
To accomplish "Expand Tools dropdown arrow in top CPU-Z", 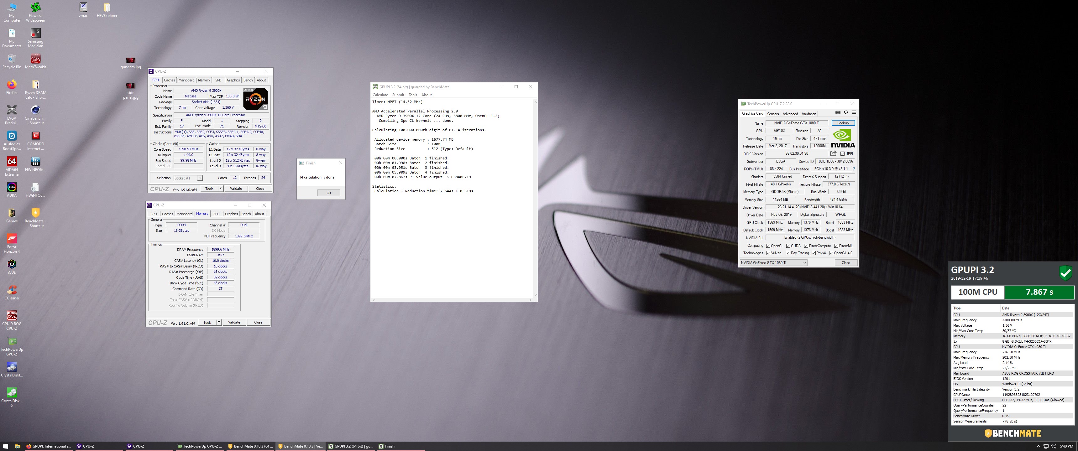I will [x=221, y=189].
